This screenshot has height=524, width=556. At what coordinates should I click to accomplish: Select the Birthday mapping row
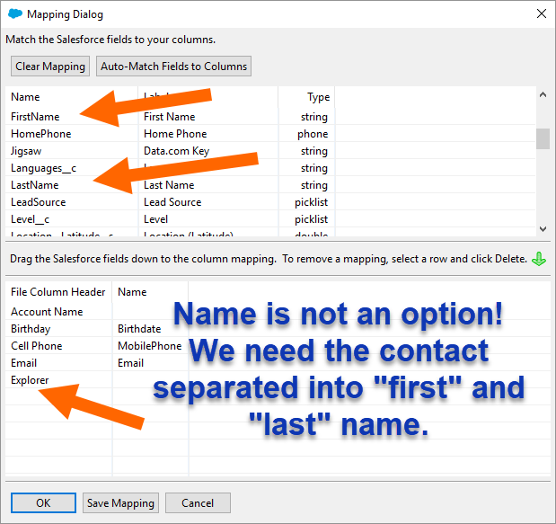(278, 329)
